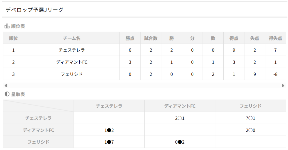This screenshot has width=288, height=150.
Task: Click the horizontal scrollbar track under the standings table
Action: [x=144, y=86]
